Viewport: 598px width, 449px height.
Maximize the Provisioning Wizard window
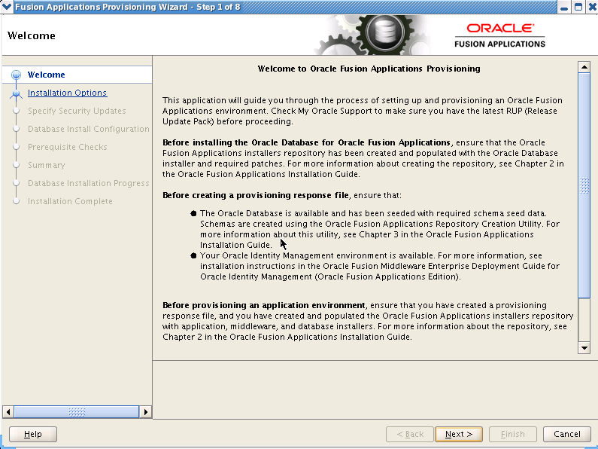[x=578, y=7]
